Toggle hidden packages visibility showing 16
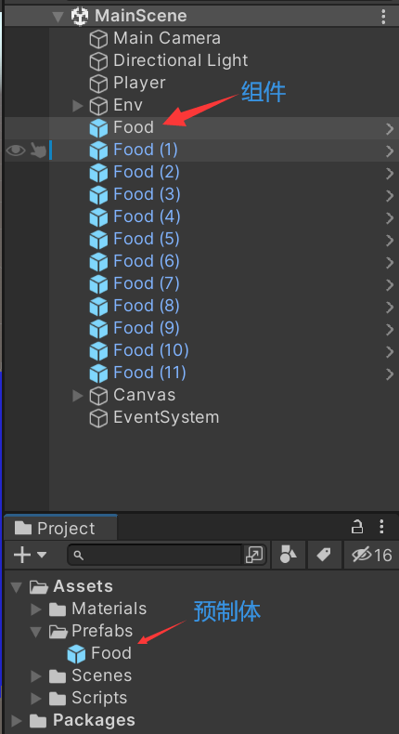This screenshot has width=399, height=734. 371,556
